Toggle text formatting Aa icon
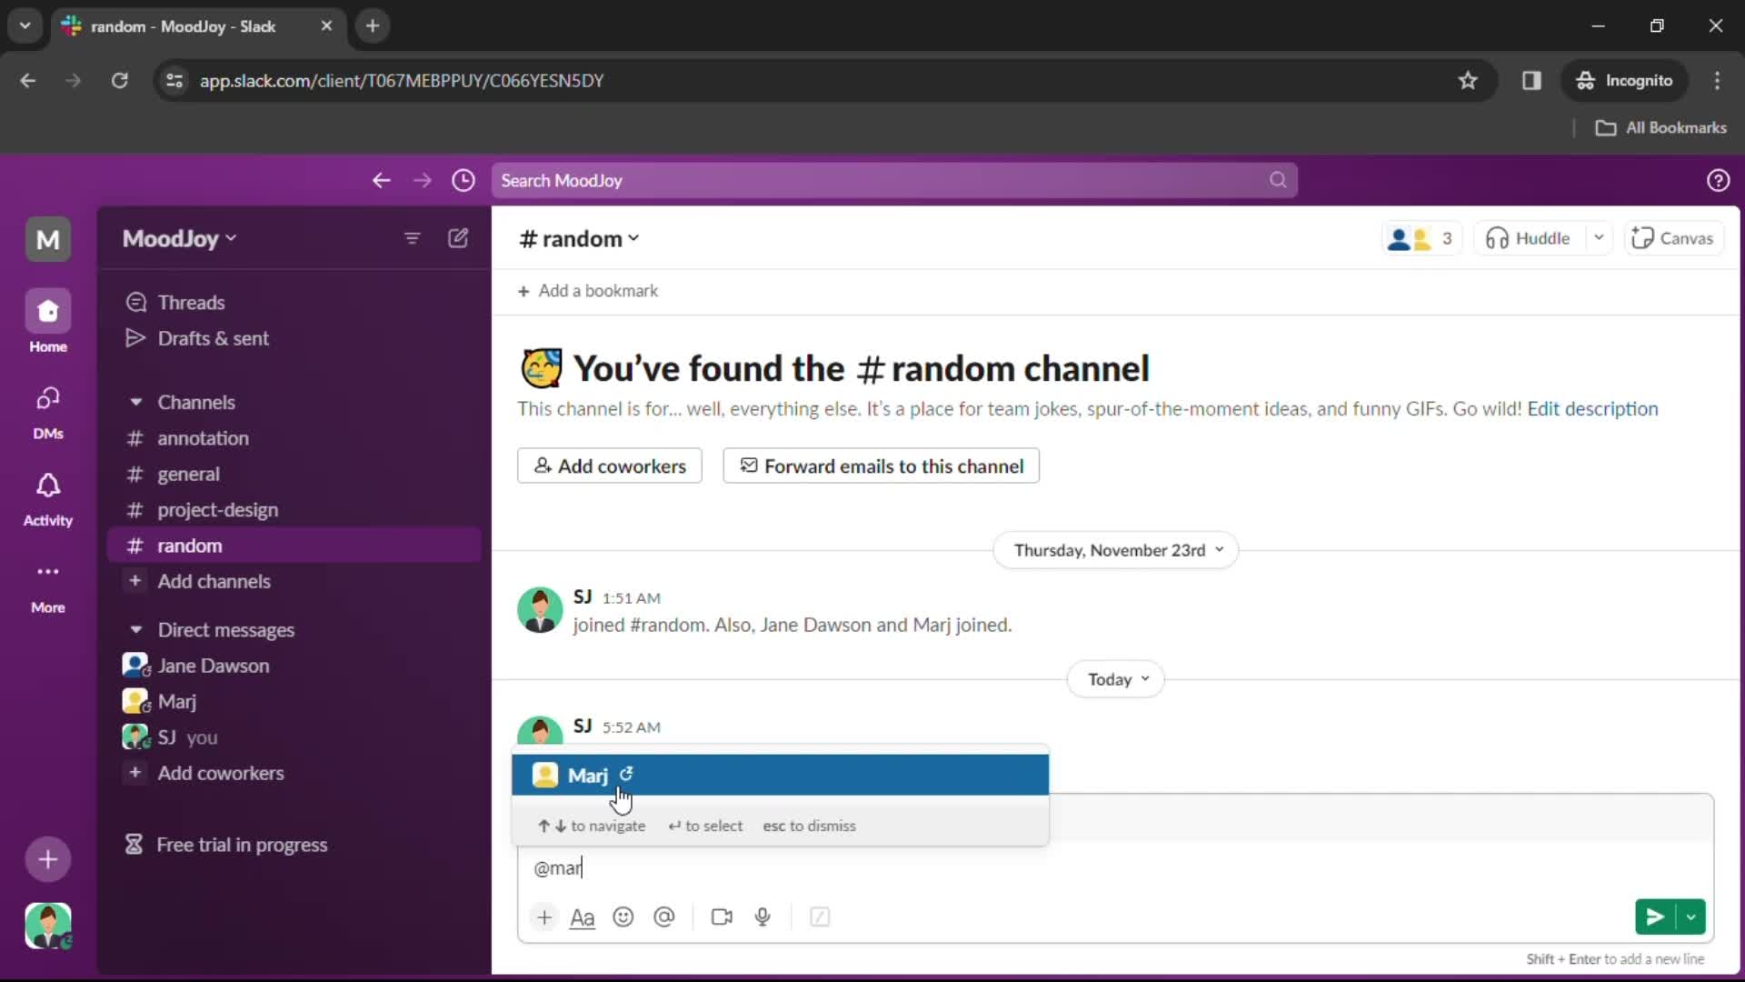 582,917
